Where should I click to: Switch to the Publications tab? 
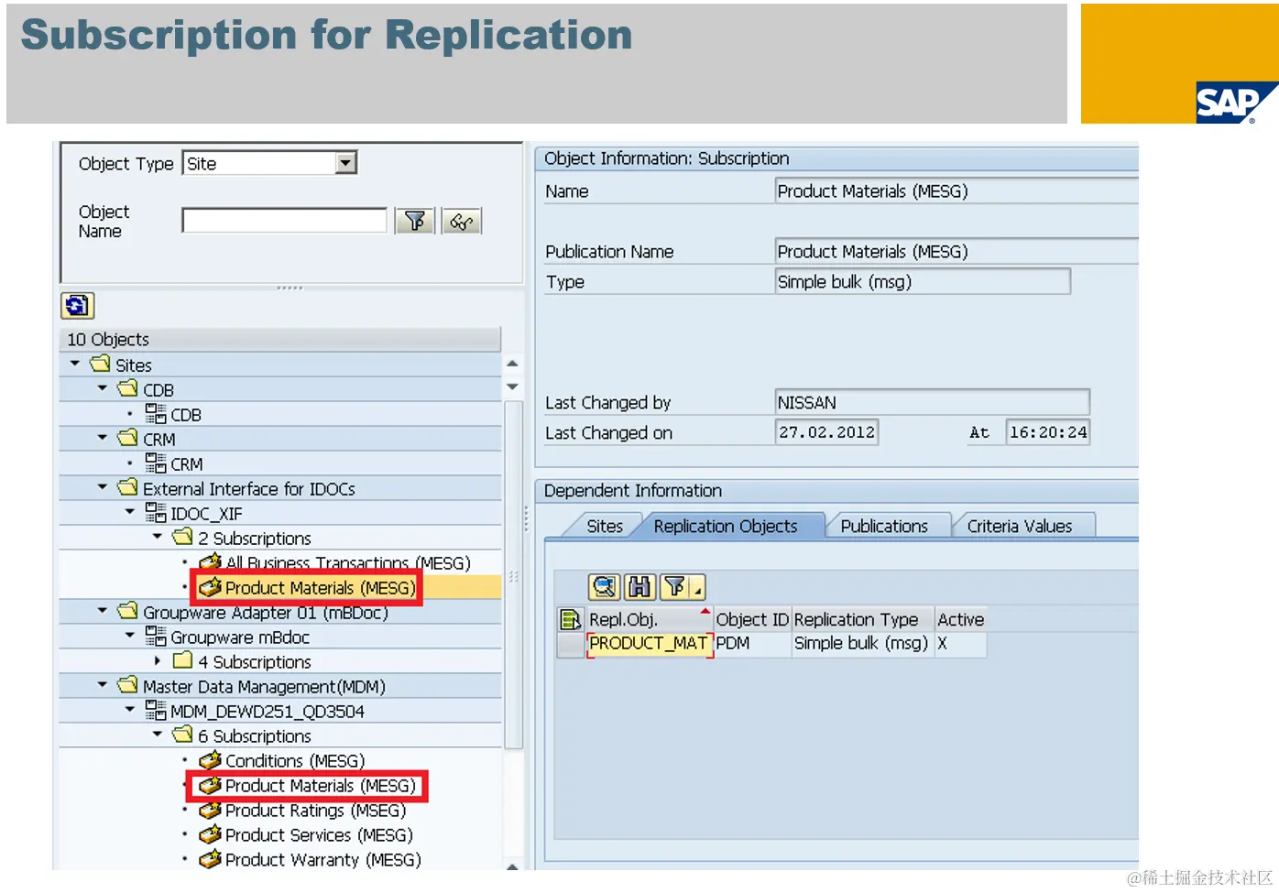884,526
